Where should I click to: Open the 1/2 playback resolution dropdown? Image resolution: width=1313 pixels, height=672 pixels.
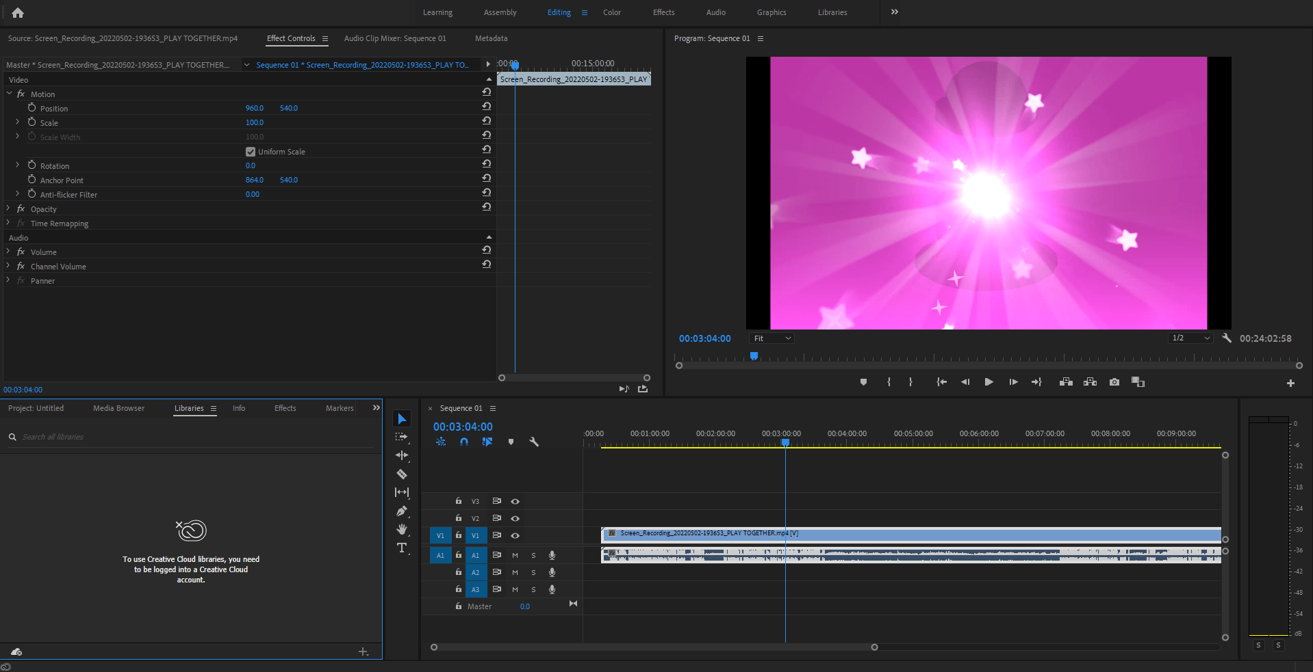(x=1190, y=337)
